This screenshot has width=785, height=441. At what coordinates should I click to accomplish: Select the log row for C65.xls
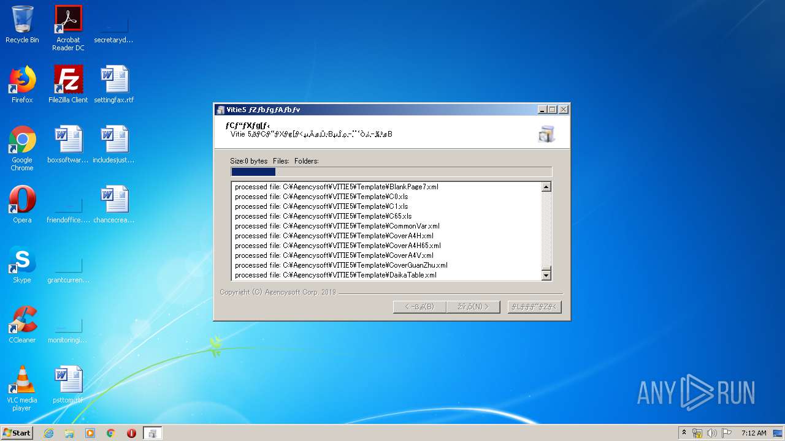(x=386, y=216)
